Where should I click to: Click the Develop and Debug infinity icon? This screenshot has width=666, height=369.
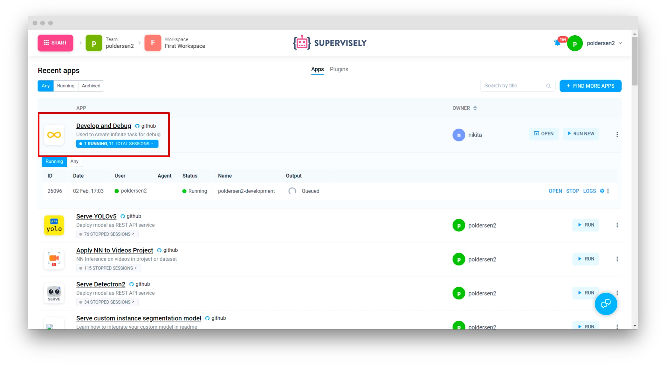(54, 135)
